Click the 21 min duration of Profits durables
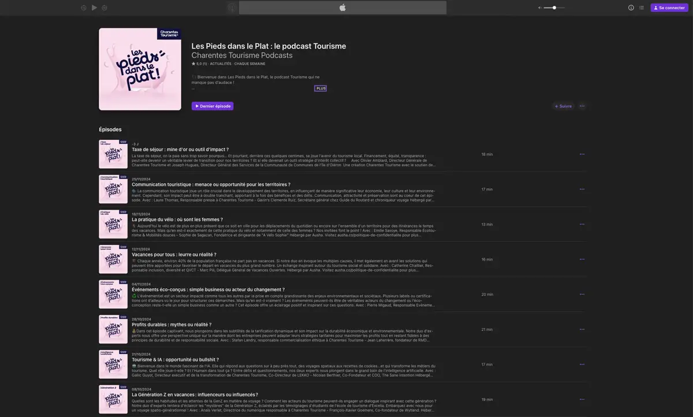 click(x=487, y=329)
